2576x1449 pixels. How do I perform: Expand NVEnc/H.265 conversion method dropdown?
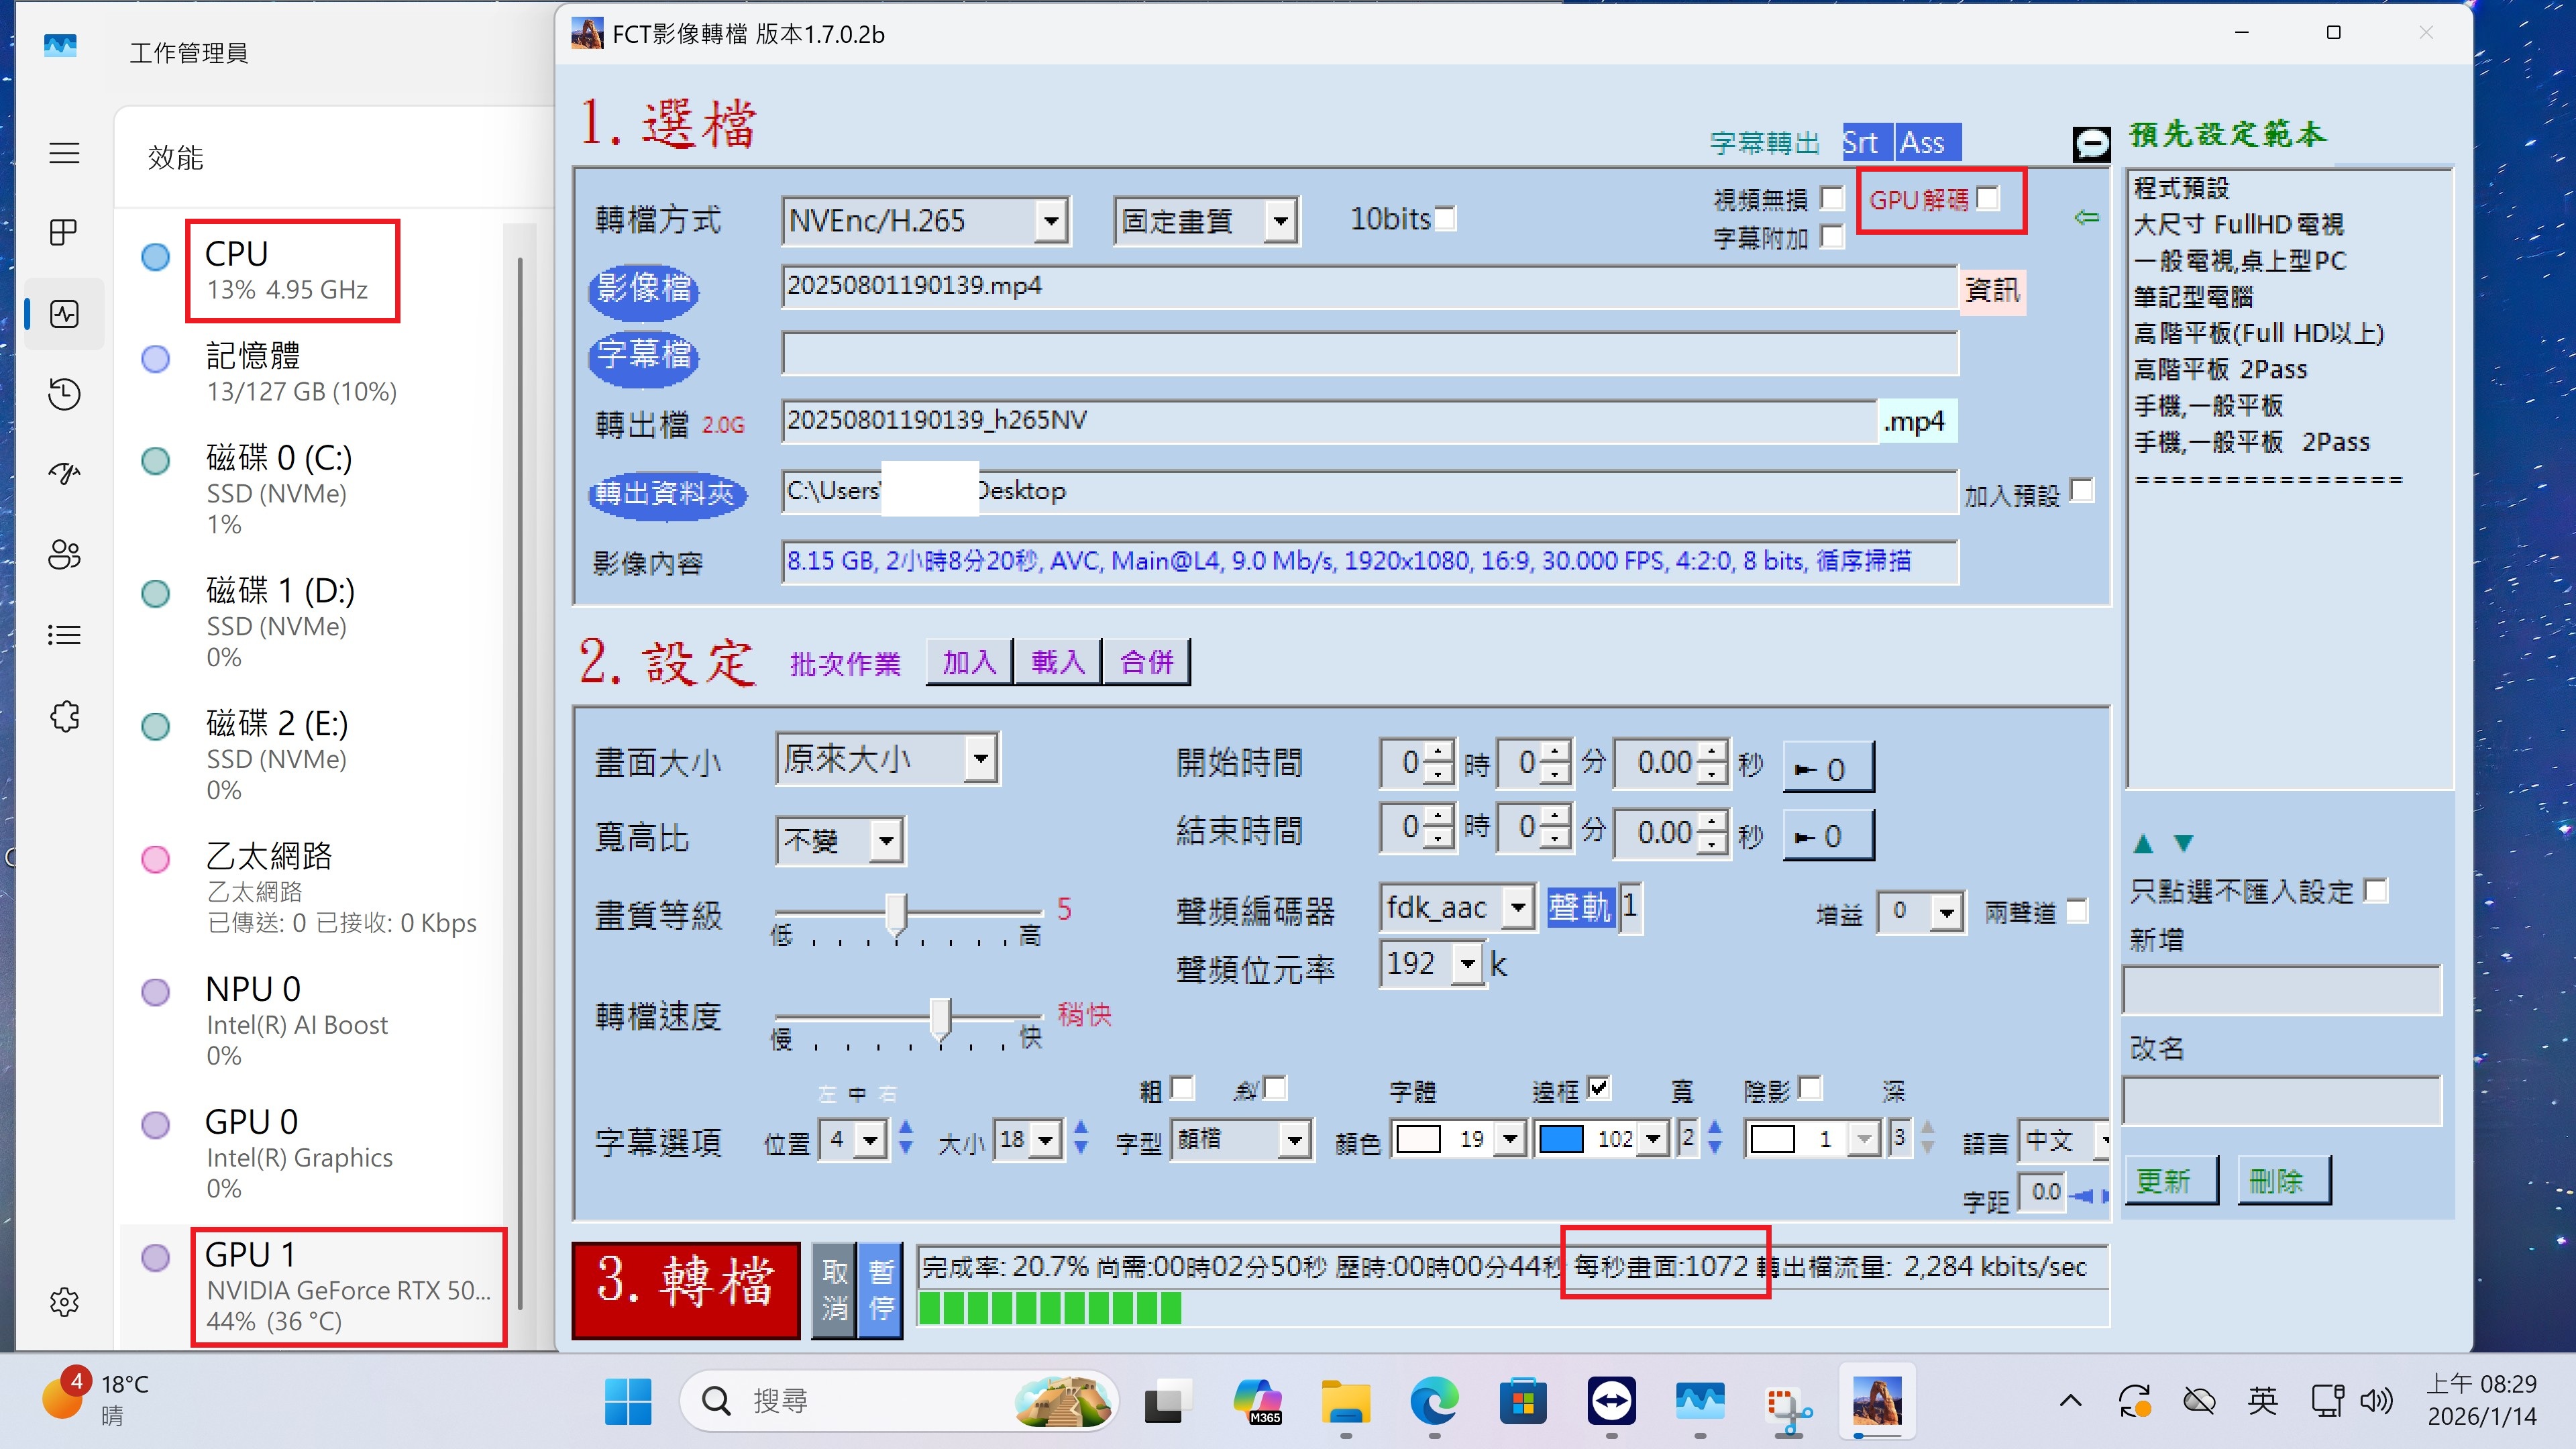tap(1050, 221)
